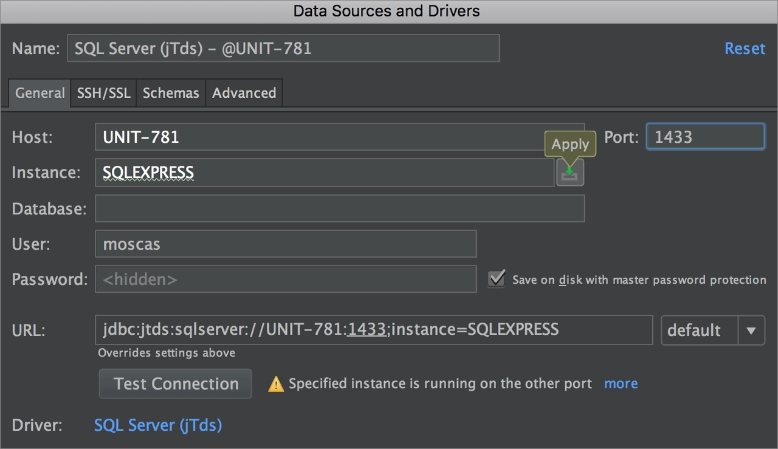Click the yellow warning icon beside instance message
Viewport: 778px width, 449px height.
pyautogui.click(x=276, y=384)
